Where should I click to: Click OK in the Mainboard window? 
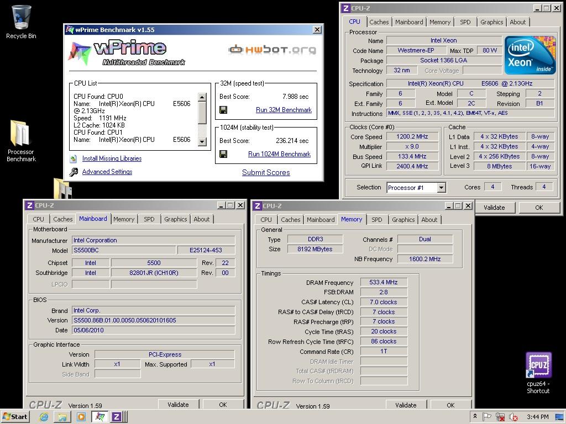[223, 405]
